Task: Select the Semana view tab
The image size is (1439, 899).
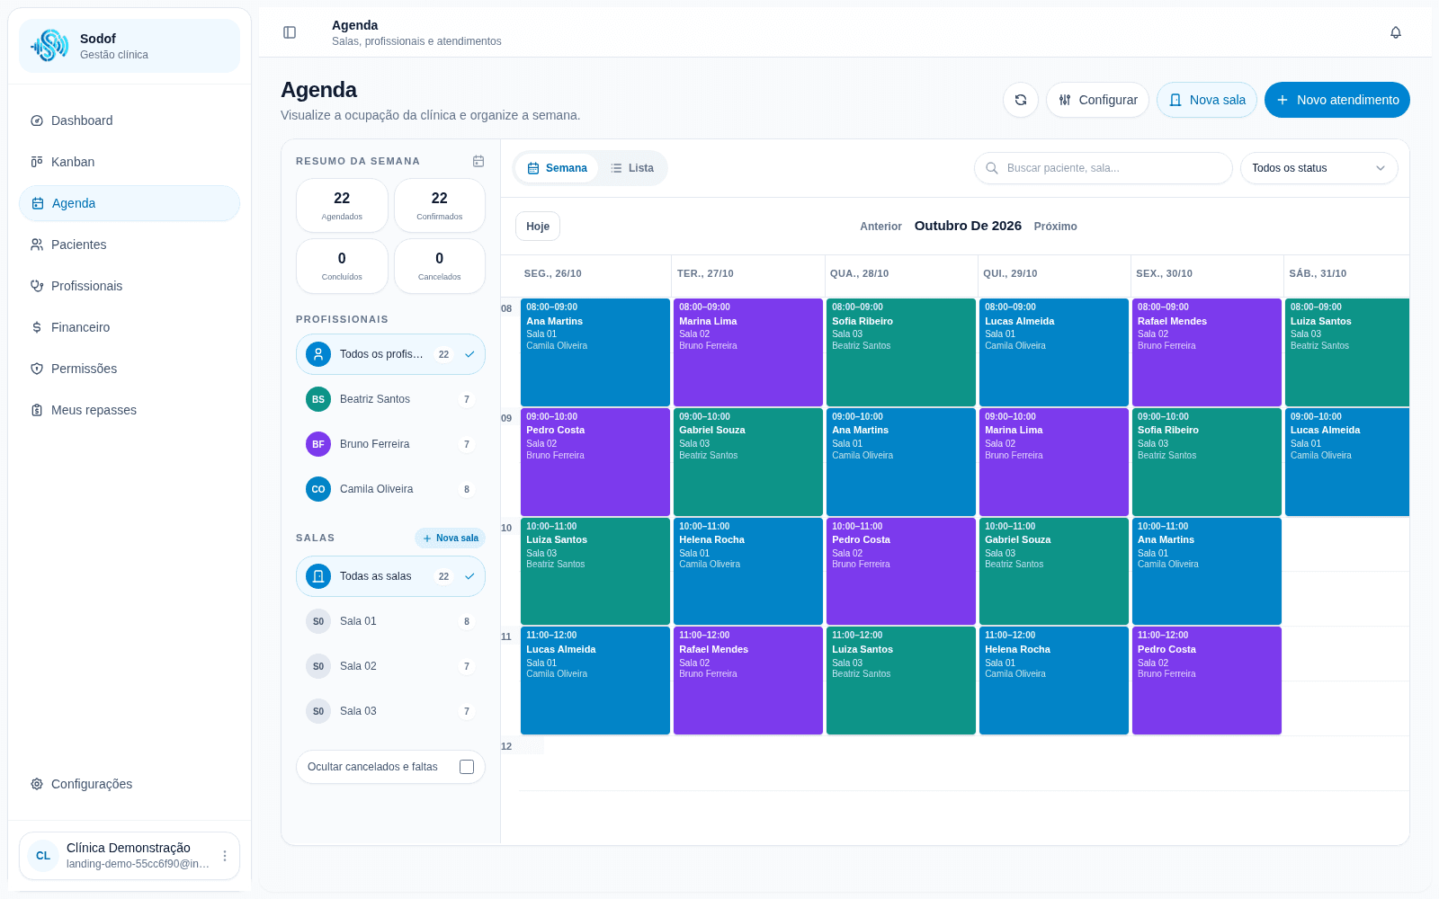Action: (557, 168)
